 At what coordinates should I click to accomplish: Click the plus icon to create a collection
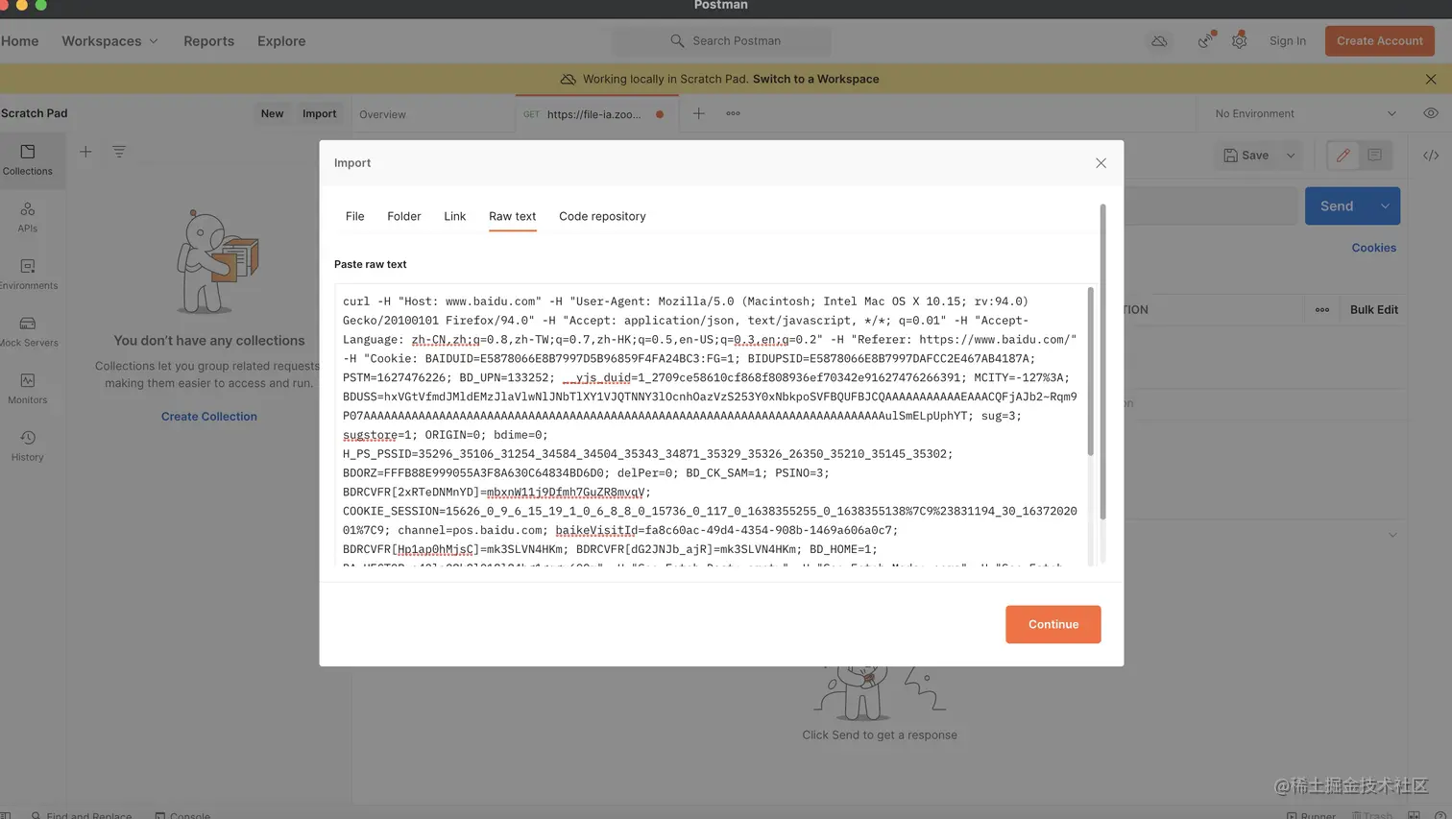85,152
